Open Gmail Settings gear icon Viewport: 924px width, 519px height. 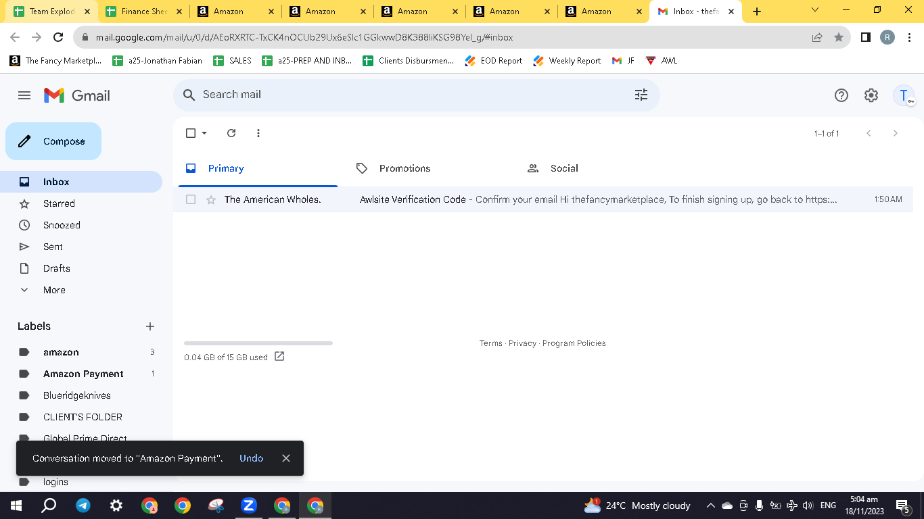871,95
